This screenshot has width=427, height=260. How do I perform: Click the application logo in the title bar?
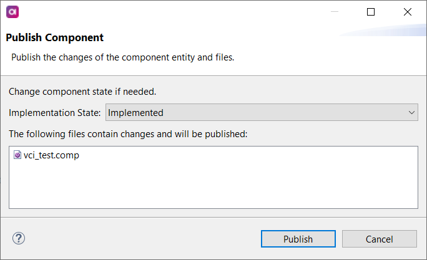tap(12, 12)
